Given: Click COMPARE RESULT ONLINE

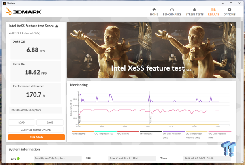Looking at the screenshot, I should [36, 130].
